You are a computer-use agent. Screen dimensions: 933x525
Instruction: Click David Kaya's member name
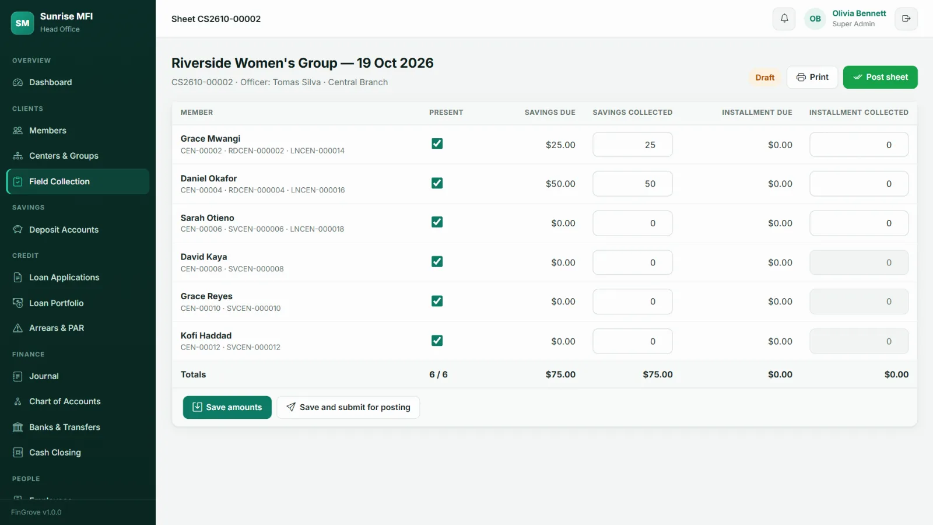pos(204,257)
